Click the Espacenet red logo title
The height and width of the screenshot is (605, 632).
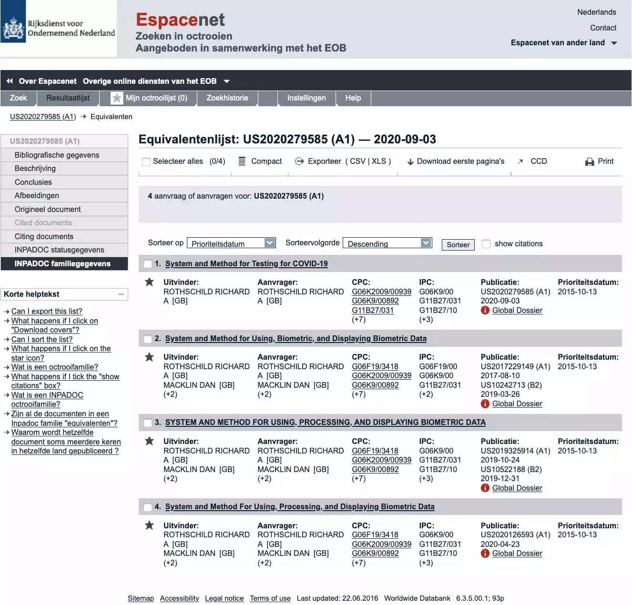[180, 20]
